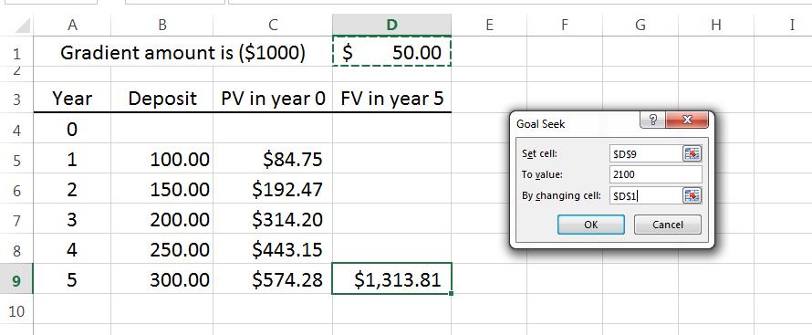Select column B header
Screen dimensions: 812x335
pos(162,25)
